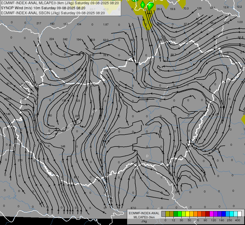Click the map value '194'
245x225 pixels.
click(x=79, y=39)
